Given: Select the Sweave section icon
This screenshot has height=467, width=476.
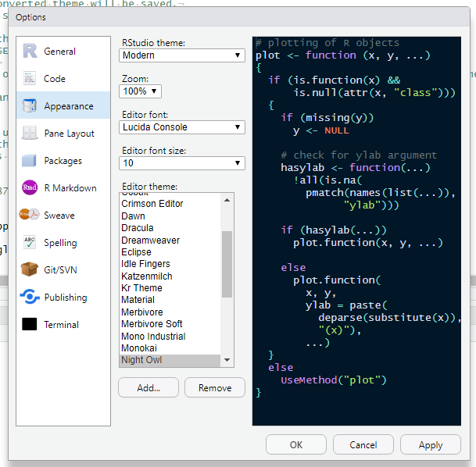Looking at the screenshot, I should pyautogui.click(x=30, y=216).
